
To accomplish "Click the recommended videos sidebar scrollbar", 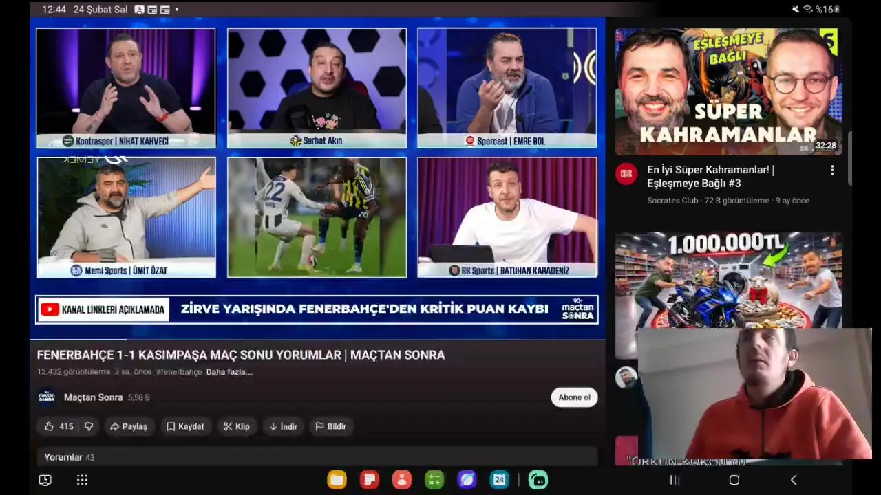I will [x=849, y=158].
